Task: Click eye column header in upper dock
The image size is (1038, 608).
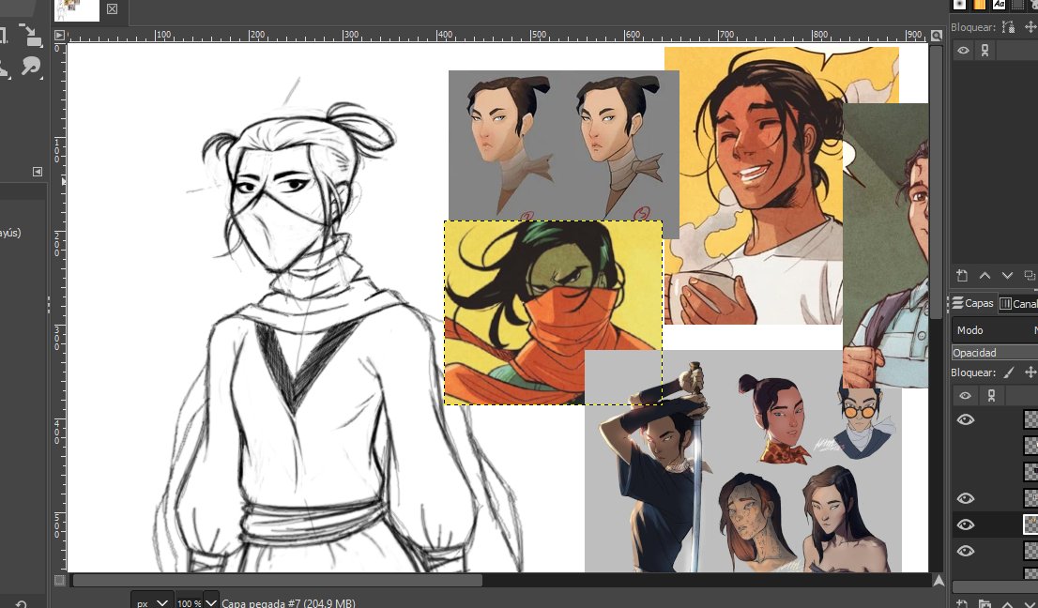Action: tap(963, 51)
